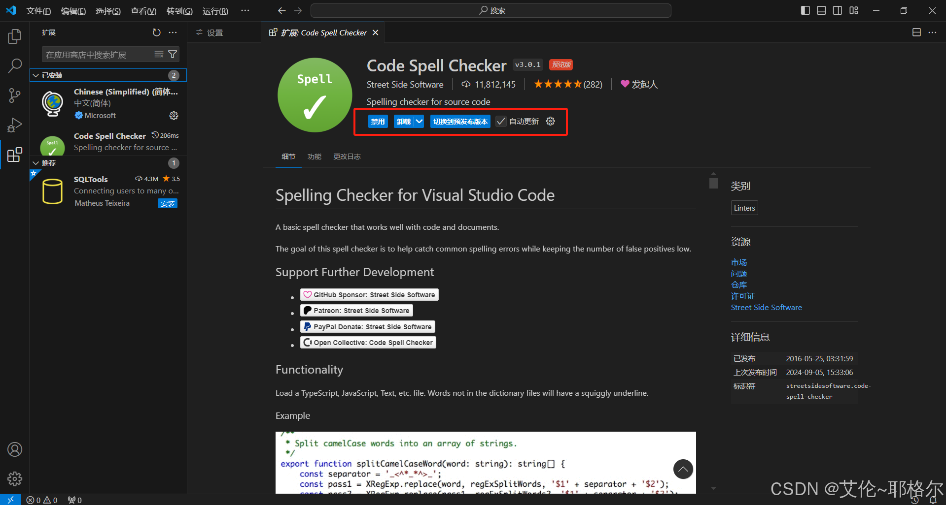Open the PayPal Donate badge
Image resolution: width=946 pixels, height=505 pixels.
pyautogui.click(x=368, y=327)
